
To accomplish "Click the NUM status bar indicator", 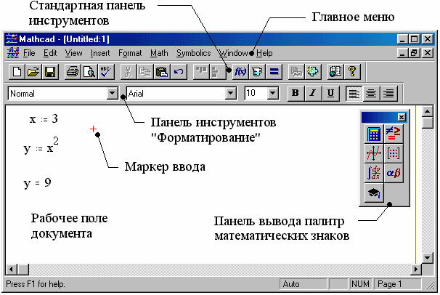I will tap(360, 284).
